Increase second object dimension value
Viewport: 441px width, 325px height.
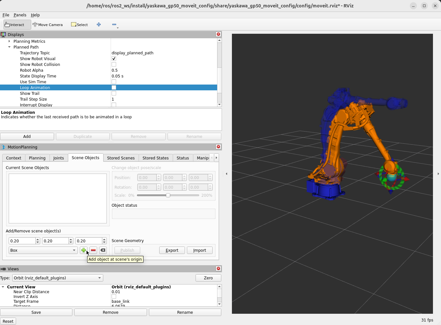click(71, 239)
